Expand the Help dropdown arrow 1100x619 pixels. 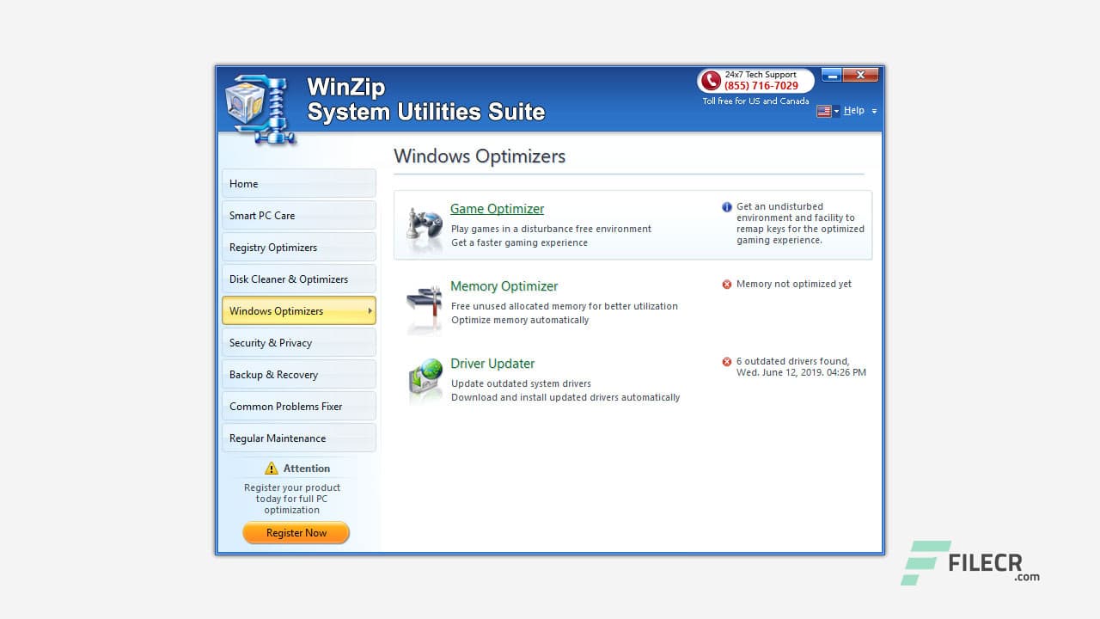tap(874, 111)
